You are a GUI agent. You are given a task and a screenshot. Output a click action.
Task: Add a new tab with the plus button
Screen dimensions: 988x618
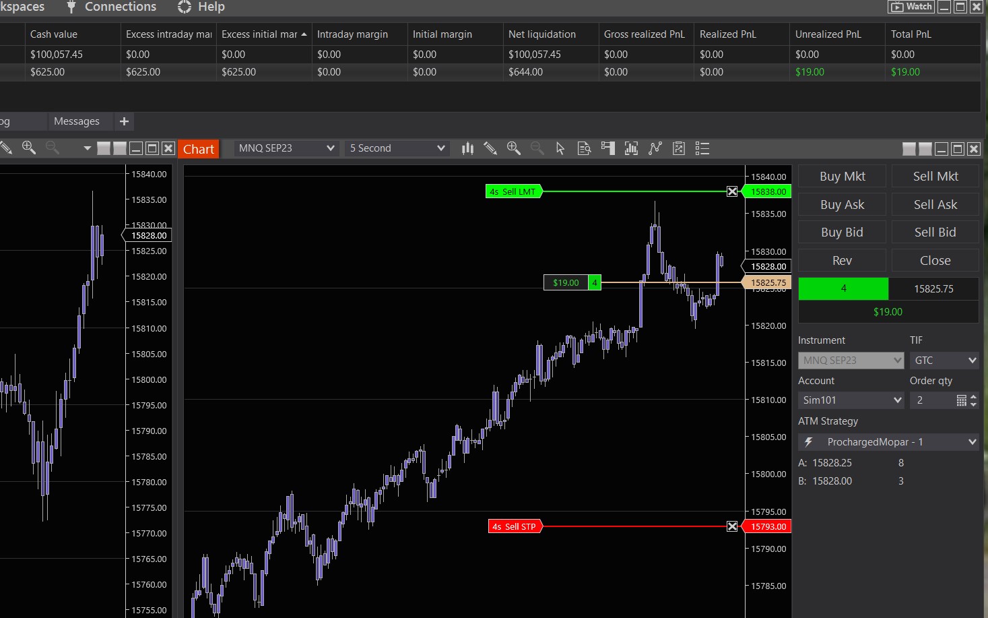pyautogui.click(x=124, y=121)
